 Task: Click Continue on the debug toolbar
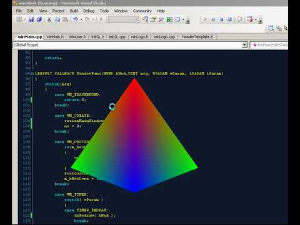pyautogui.click(x=205, y=19)
